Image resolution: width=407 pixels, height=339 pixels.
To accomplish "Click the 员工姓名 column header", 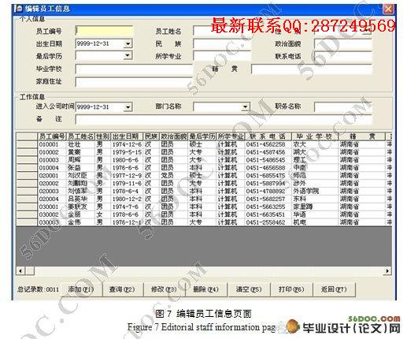I will pos(80,136).
